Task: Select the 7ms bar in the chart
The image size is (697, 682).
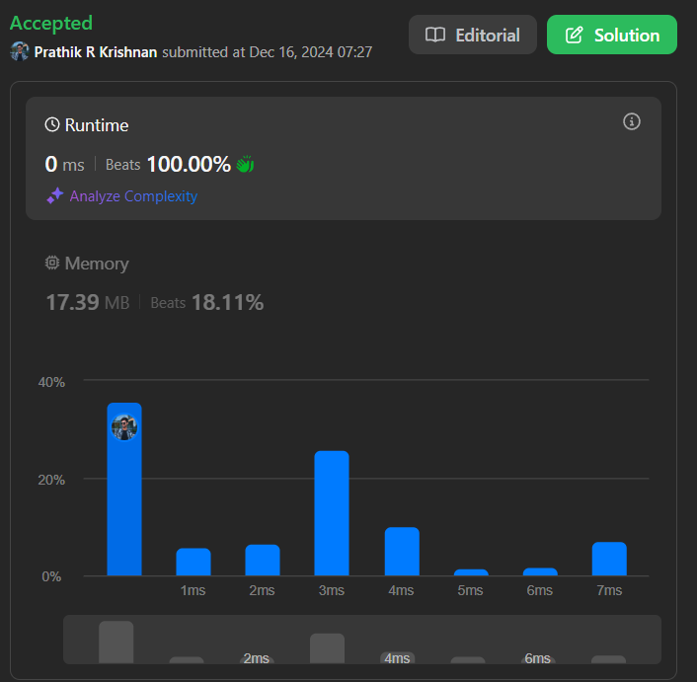Action: click(609, 559)
